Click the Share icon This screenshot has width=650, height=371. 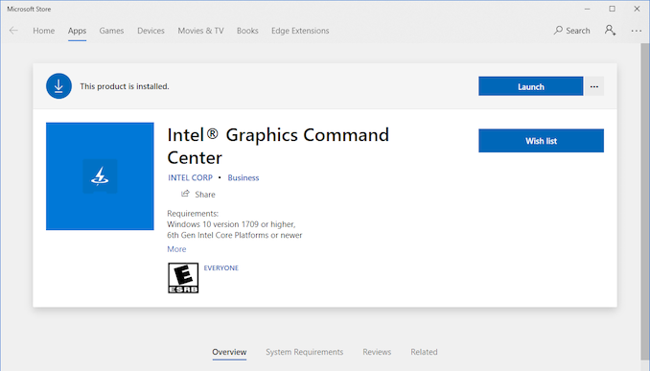coord(185,194)
